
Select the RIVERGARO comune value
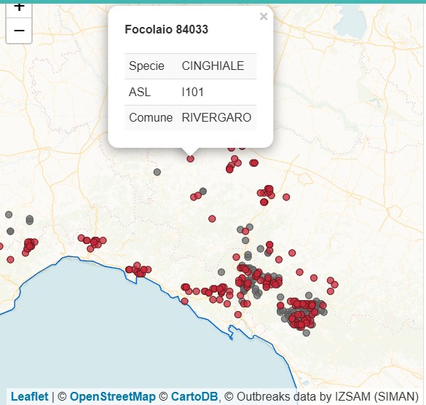point(216,118)
